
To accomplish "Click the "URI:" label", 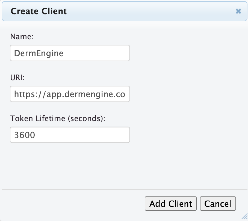I will click(x=17, y=78).
